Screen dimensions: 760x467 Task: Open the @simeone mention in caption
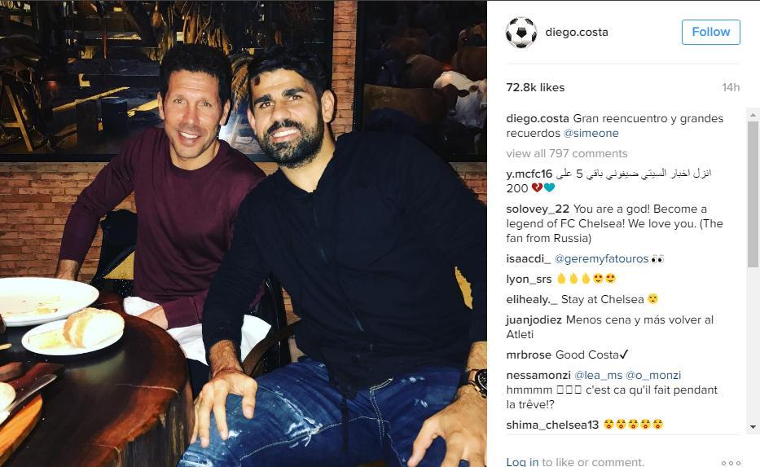coord(591,134)
